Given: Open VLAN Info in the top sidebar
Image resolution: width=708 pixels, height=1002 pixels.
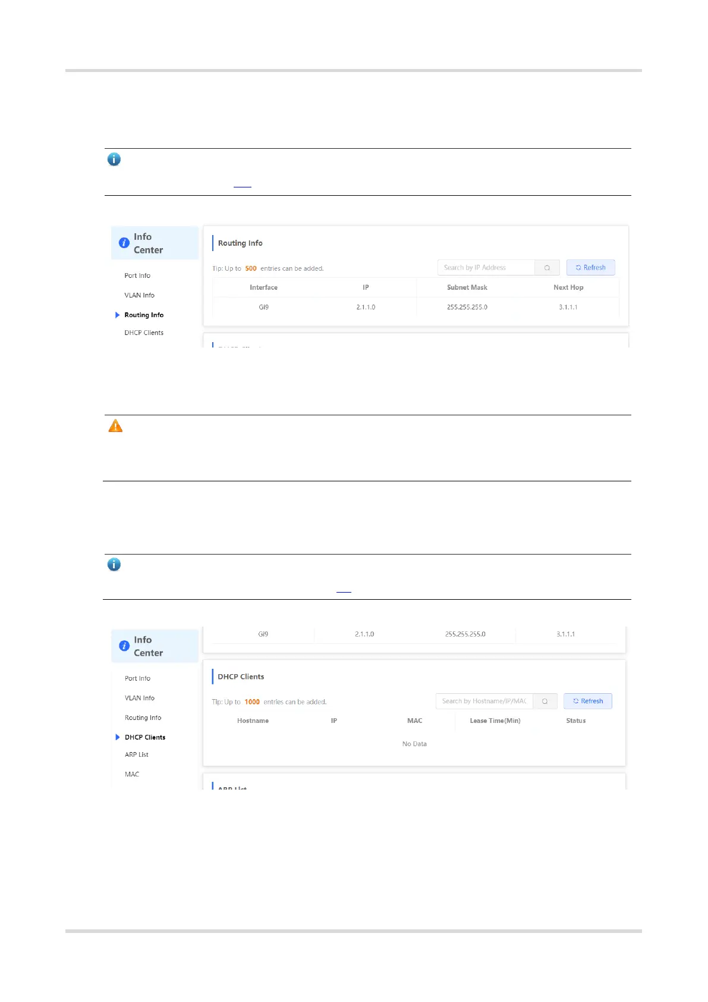Looking at the screenshot, I should click(x=139, y=295).
